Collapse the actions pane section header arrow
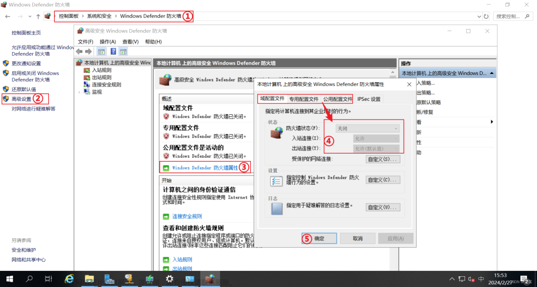The image size is (537, 287). pyautogui.click(x=491, y=73)
